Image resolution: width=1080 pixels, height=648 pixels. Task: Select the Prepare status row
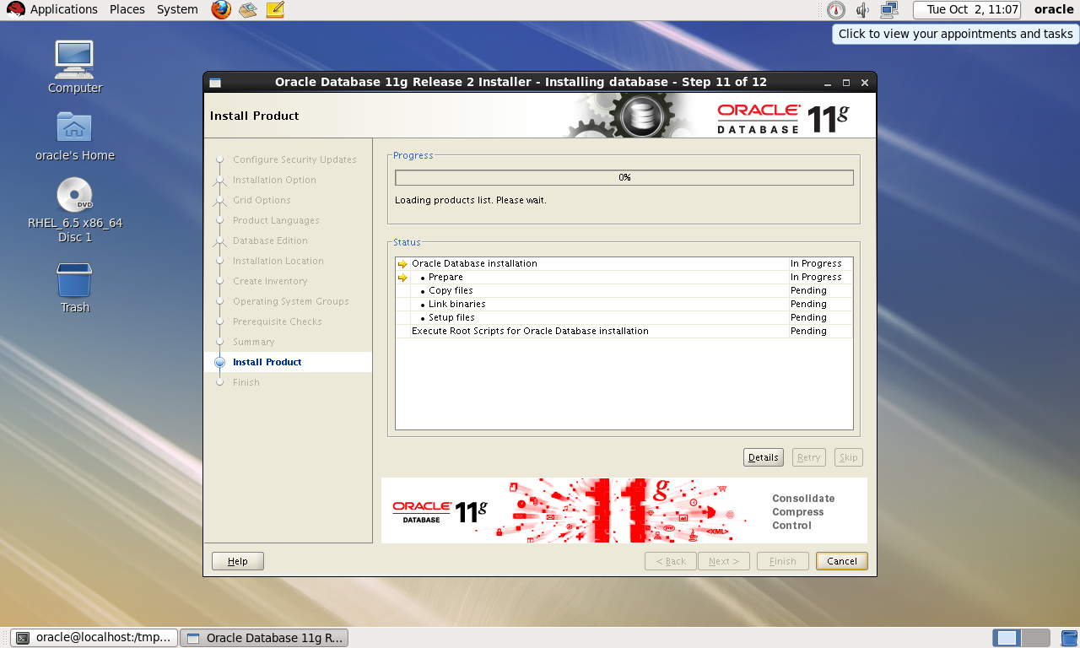tap(624, 277)
